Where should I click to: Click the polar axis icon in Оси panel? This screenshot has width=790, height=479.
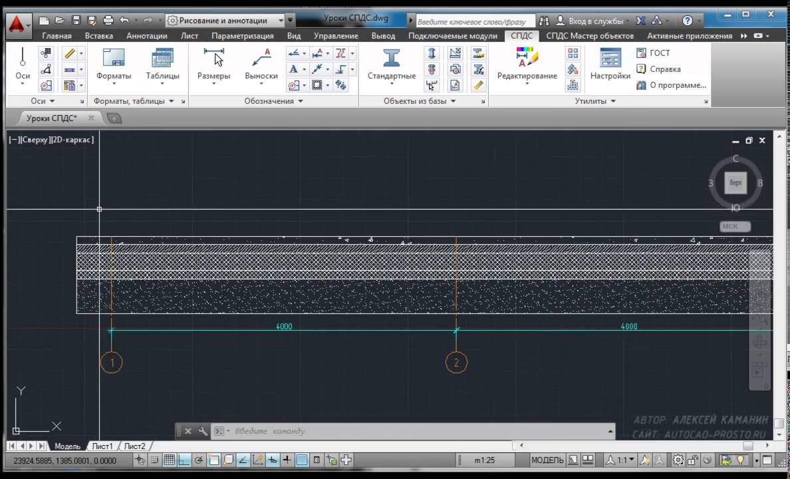(x=46, y=69)
